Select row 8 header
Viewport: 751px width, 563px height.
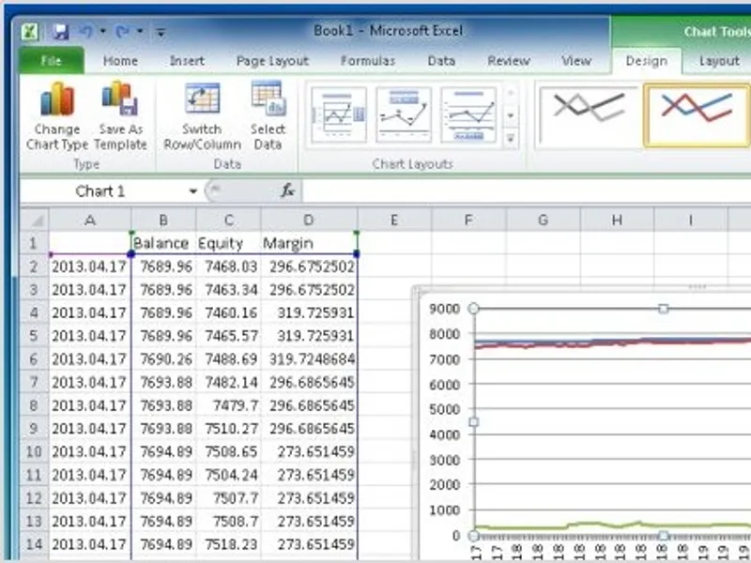(x=34, y=405)
